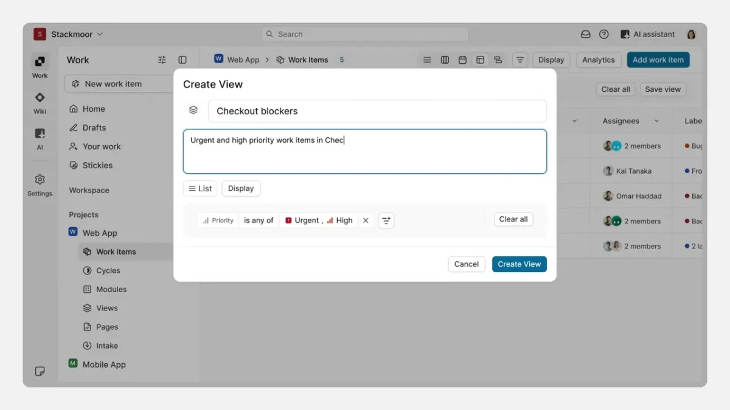This screenshot has width=730, height=410.
Task: Click the user profile avatar
Action: pos(691,35)
